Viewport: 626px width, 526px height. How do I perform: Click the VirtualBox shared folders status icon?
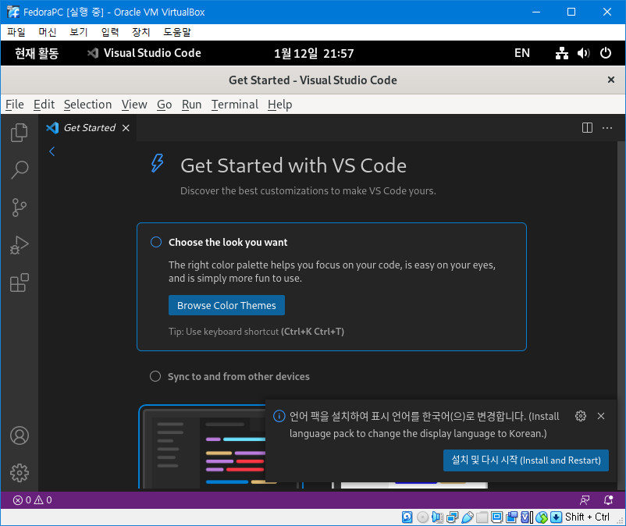tap(482, 517)
